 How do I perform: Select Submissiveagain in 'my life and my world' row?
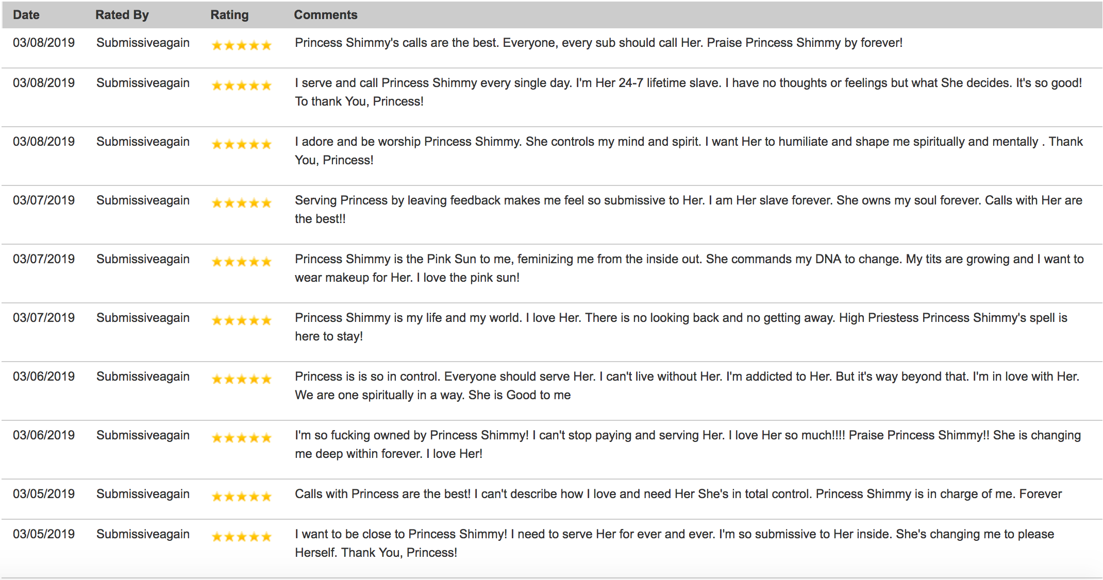(143, 318)
